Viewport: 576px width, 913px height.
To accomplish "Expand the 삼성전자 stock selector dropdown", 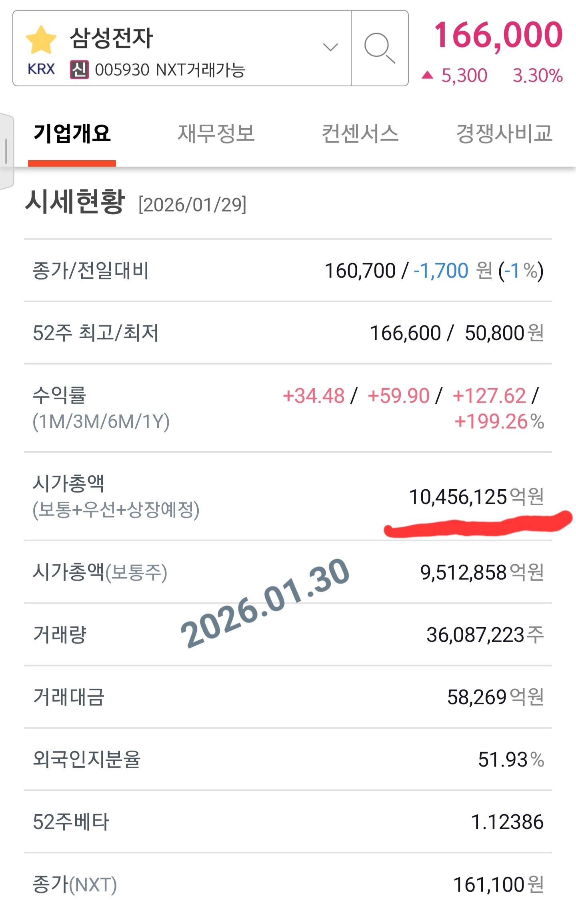I will coord(330,48).
